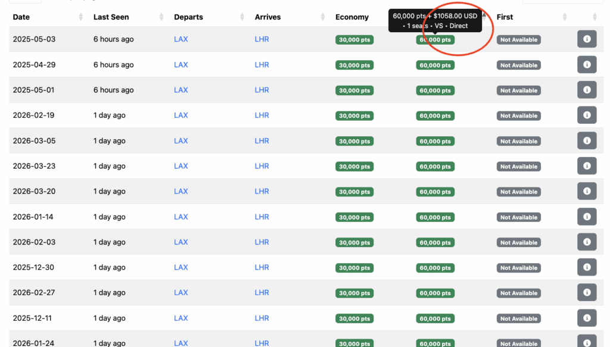The image size is (610, 347).
Task: Open the info icon on the 2025-05-03 row
Action: [x=587, y=39]
